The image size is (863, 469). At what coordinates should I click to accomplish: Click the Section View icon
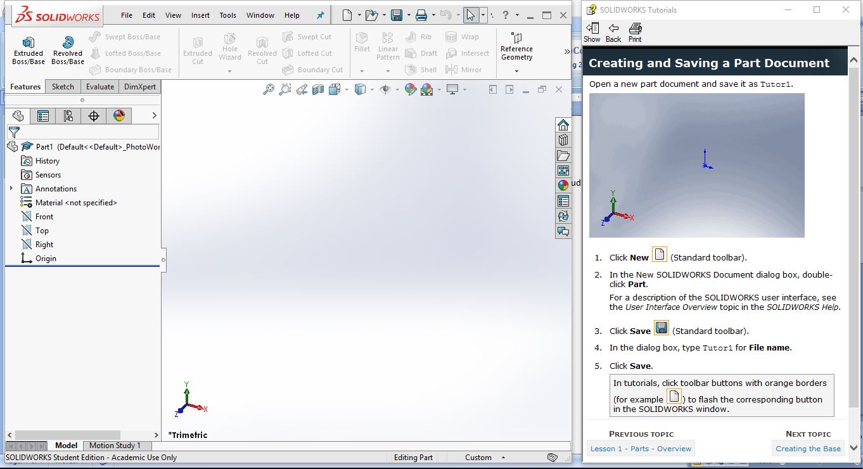(318, 90)
